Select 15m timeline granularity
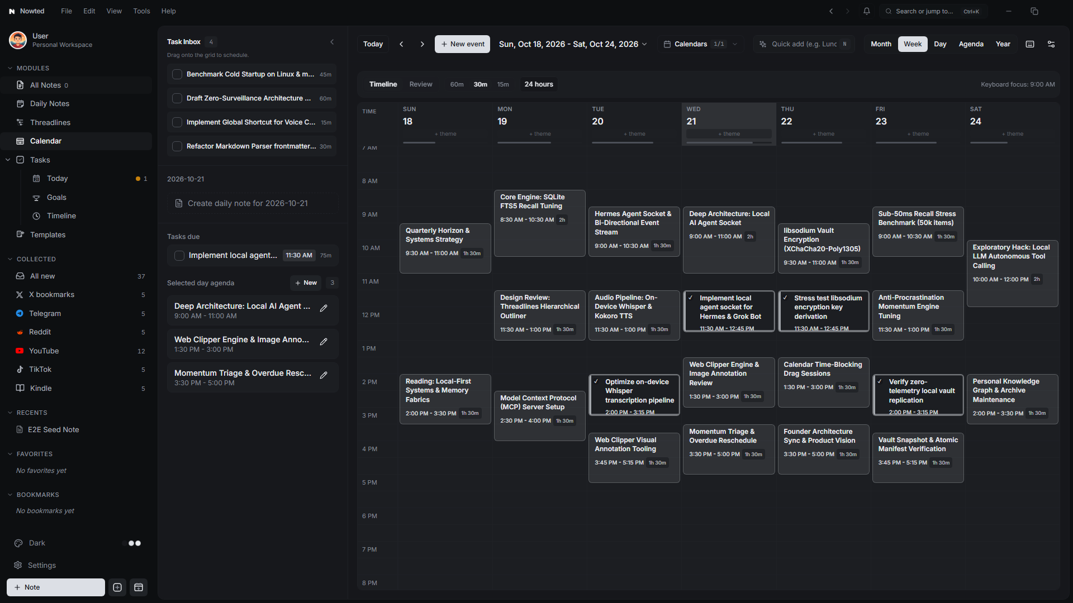This screenshot has height=603, width=1073. coord(503,84)
